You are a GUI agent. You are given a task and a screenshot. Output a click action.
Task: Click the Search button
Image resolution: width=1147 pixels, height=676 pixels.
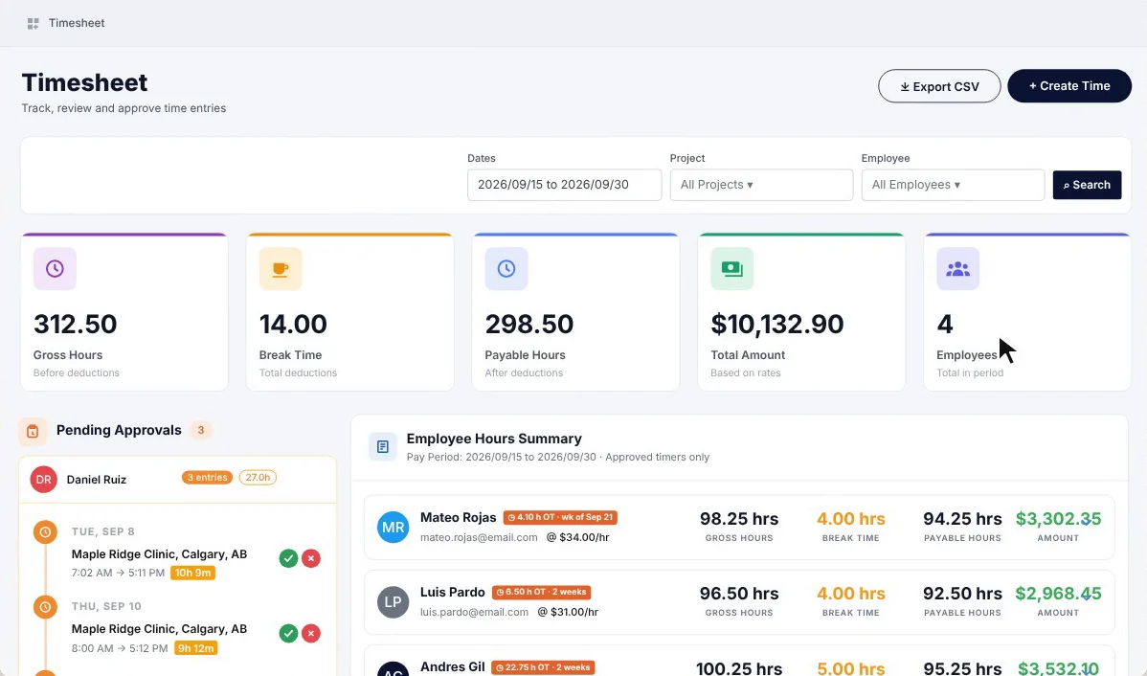[1087, 185]
